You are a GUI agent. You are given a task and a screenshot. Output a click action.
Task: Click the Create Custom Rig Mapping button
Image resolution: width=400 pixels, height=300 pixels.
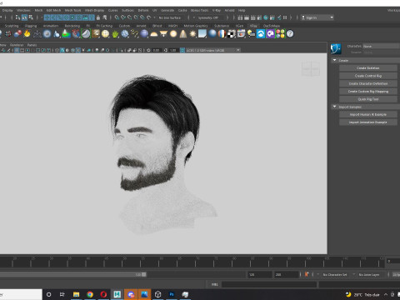coord(368,91)
